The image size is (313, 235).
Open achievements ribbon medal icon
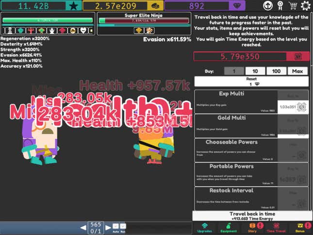point(280,6)
